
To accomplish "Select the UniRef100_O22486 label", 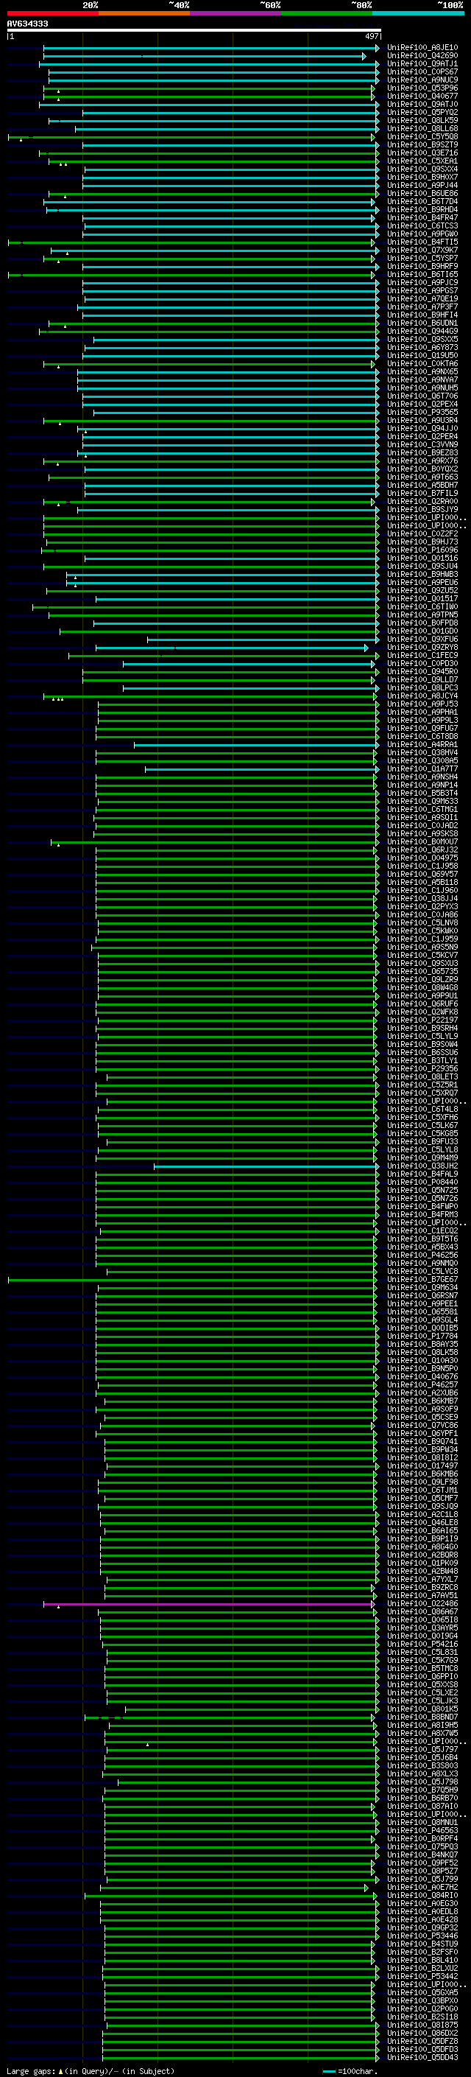I will pos(422,1604).
